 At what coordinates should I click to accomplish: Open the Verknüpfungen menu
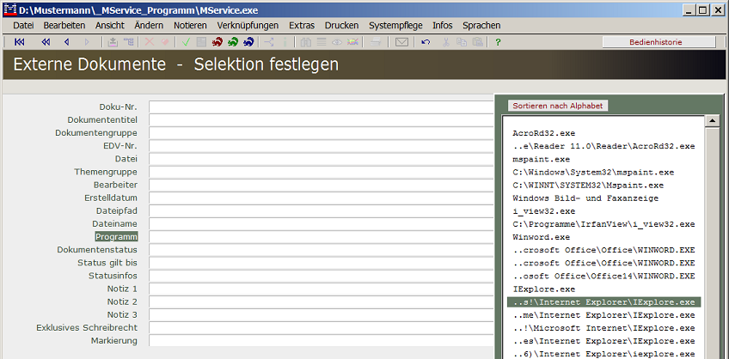coord(248,26)
